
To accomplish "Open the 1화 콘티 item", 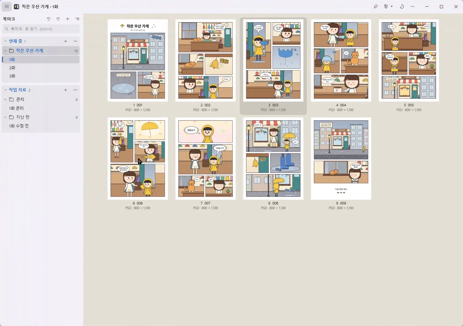I will click(x=41, y=108).
